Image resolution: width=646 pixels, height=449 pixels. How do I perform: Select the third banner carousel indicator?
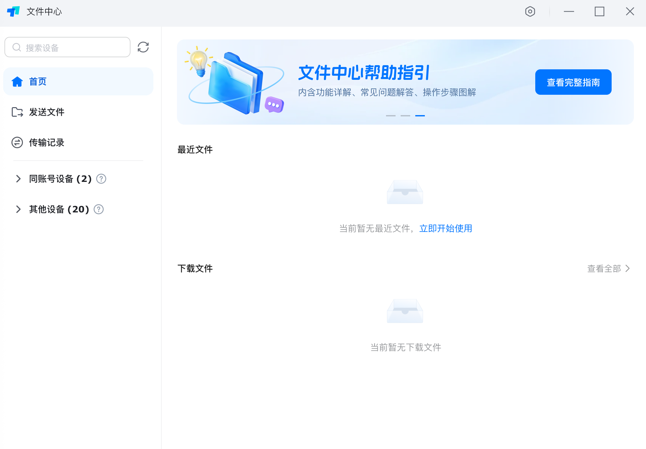[x=420, y=115]
